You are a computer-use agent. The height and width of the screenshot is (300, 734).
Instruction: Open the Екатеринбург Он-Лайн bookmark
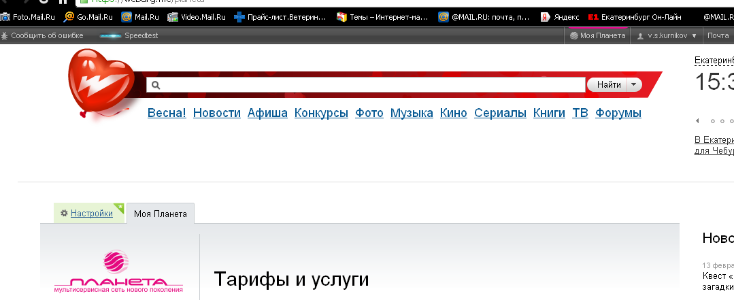634,17
